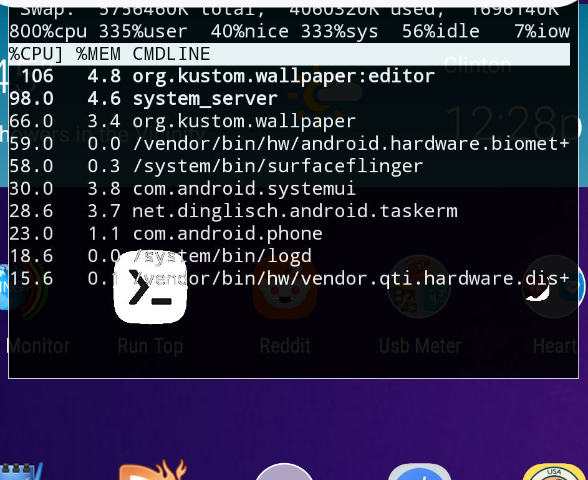Open the Reddit app icon
Image resolution: width=588 pixels, height=480 pixels.
(x=285, y=293)
